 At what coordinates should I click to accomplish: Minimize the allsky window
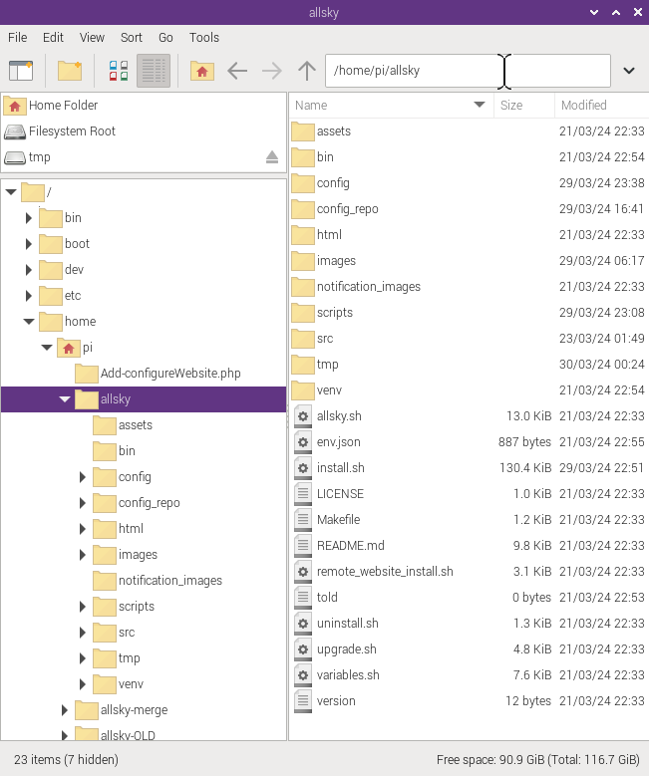pos(594,12)
